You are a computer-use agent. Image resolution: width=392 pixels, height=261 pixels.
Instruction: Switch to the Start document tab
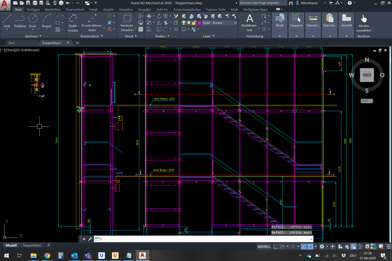coord(11,43)
